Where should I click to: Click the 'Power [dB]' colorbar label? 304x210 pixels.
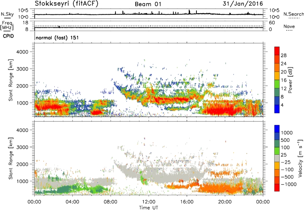click(290, 80)
